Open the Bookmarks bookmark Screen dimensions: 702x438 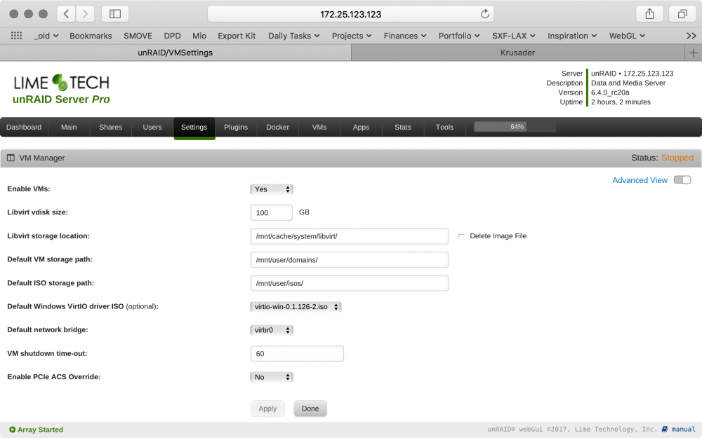click(91, 36)
